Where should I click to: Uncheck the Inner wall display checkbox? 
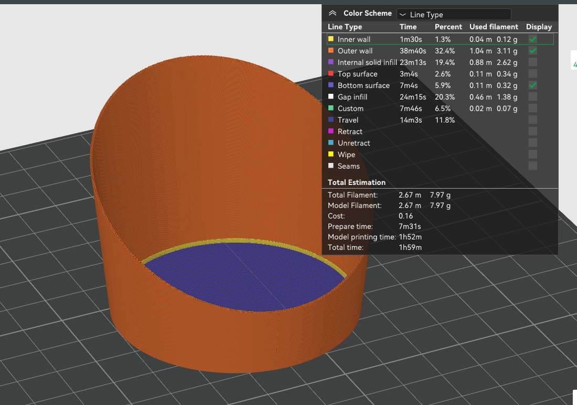click(x=532, y=39)
